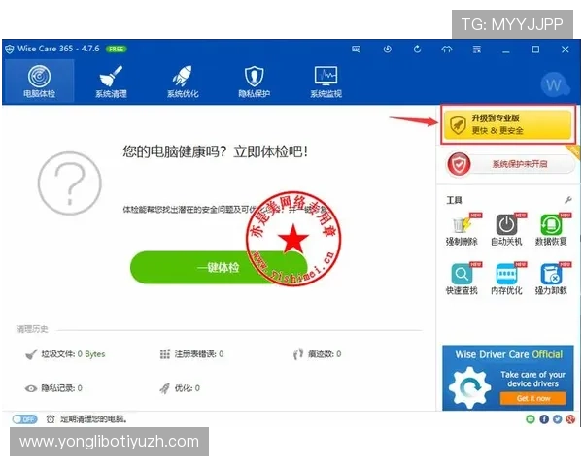Open the Facebook icon at bottom right

pos(544,419)
